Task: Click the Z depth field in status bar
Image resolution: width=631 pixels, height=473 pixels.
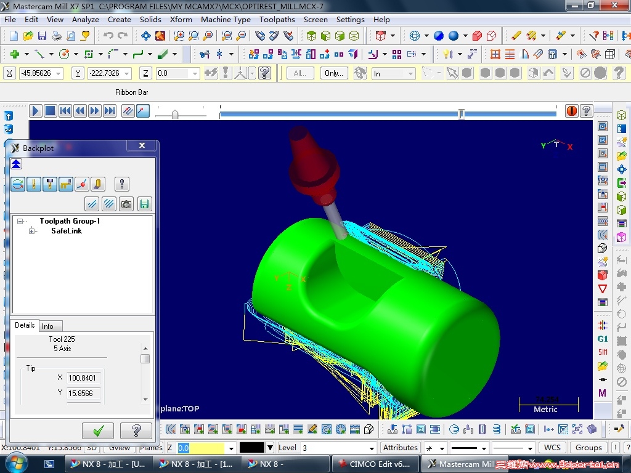Action: point(200,448)
